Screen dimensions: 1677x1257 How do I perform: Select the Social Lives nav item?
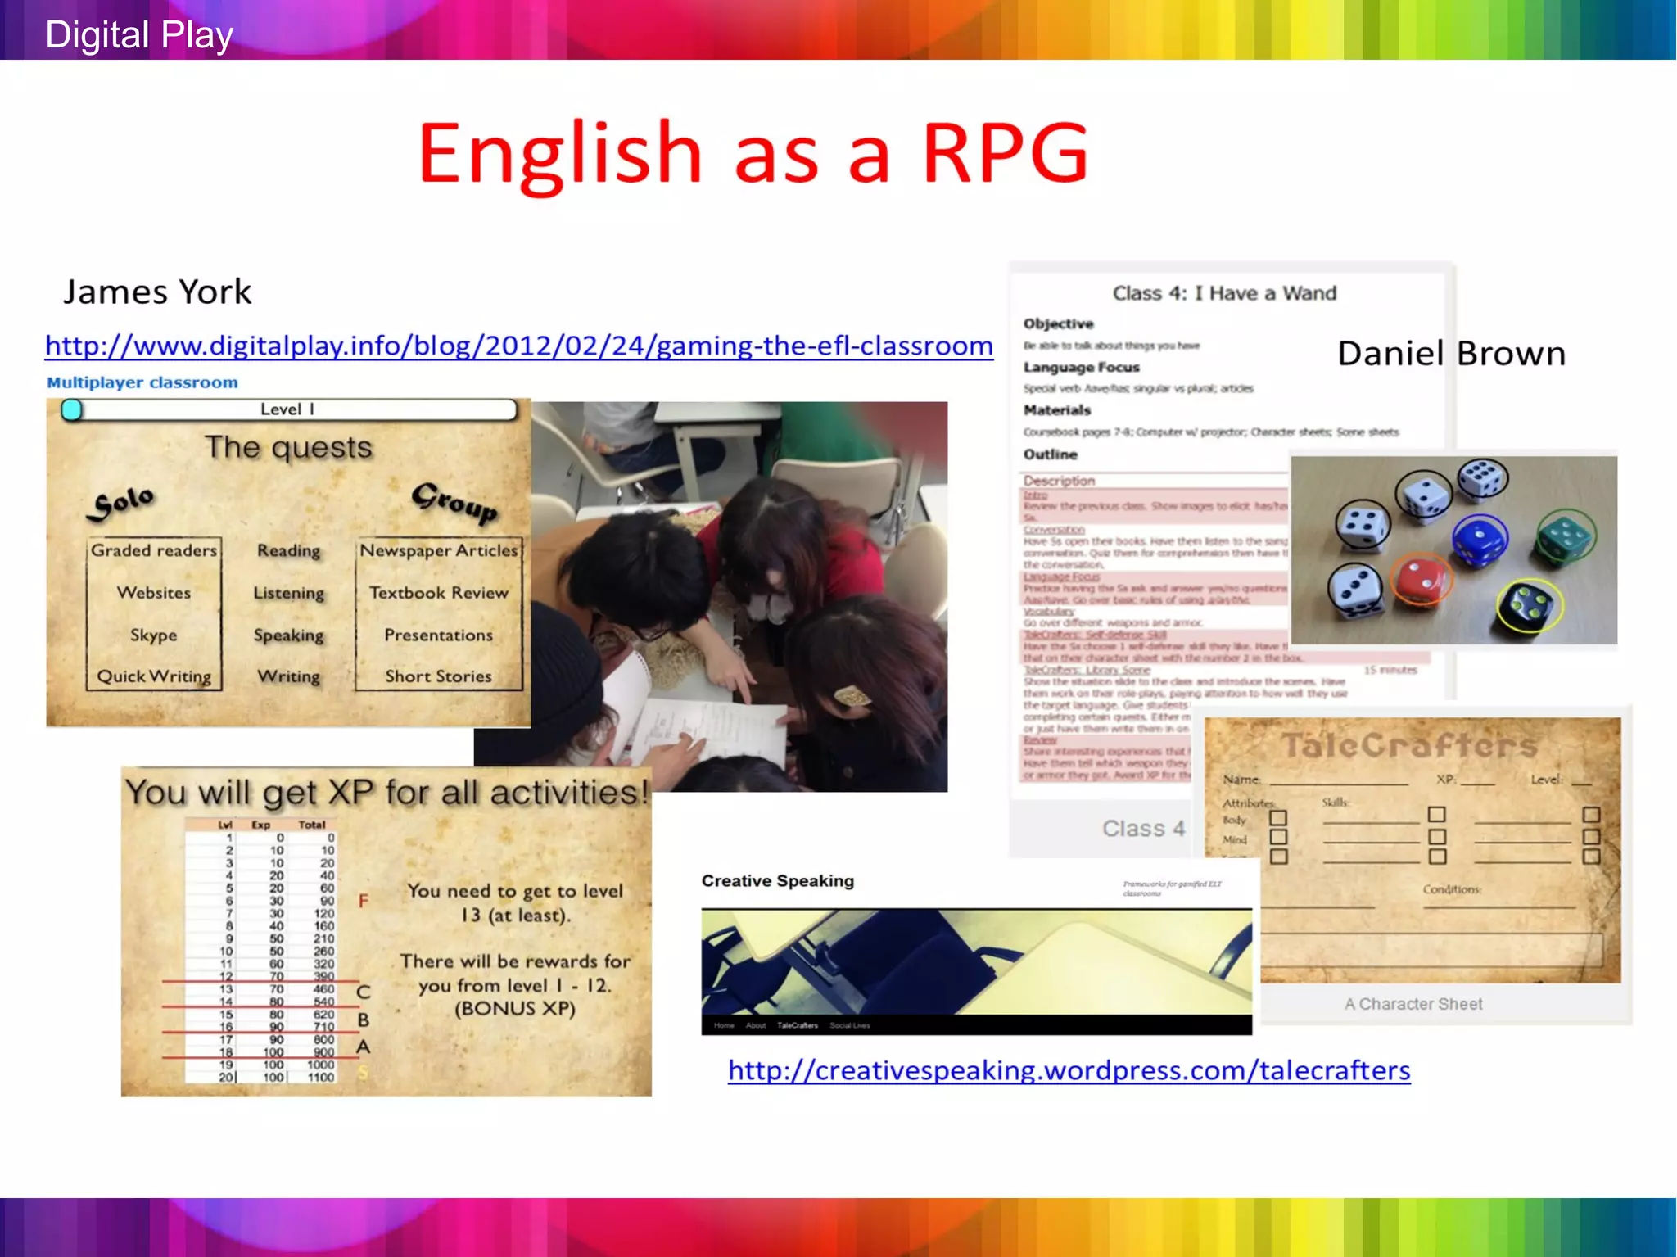coord(850,1025)
